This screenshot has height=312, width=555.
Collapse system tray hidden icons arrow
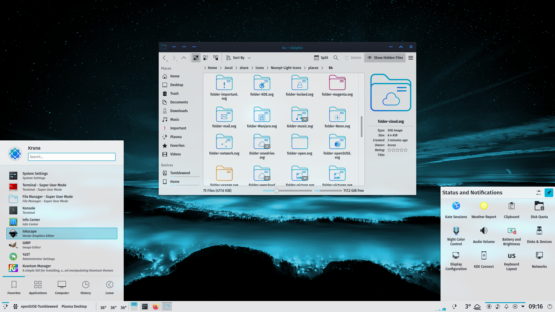tap(523, 307)
